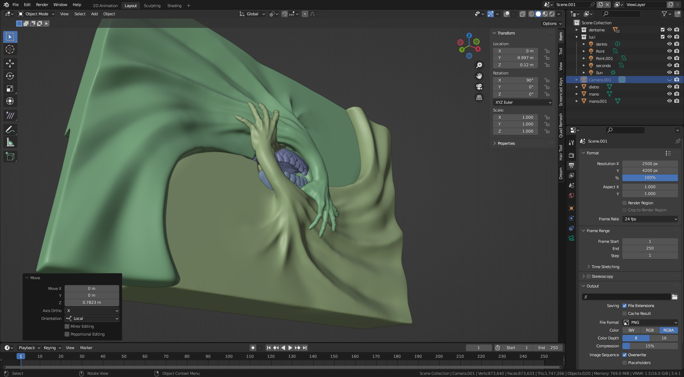The width and height of the screenshot is (684, 377).
Task: Select the Rotate tool
Action: (10, 76)
